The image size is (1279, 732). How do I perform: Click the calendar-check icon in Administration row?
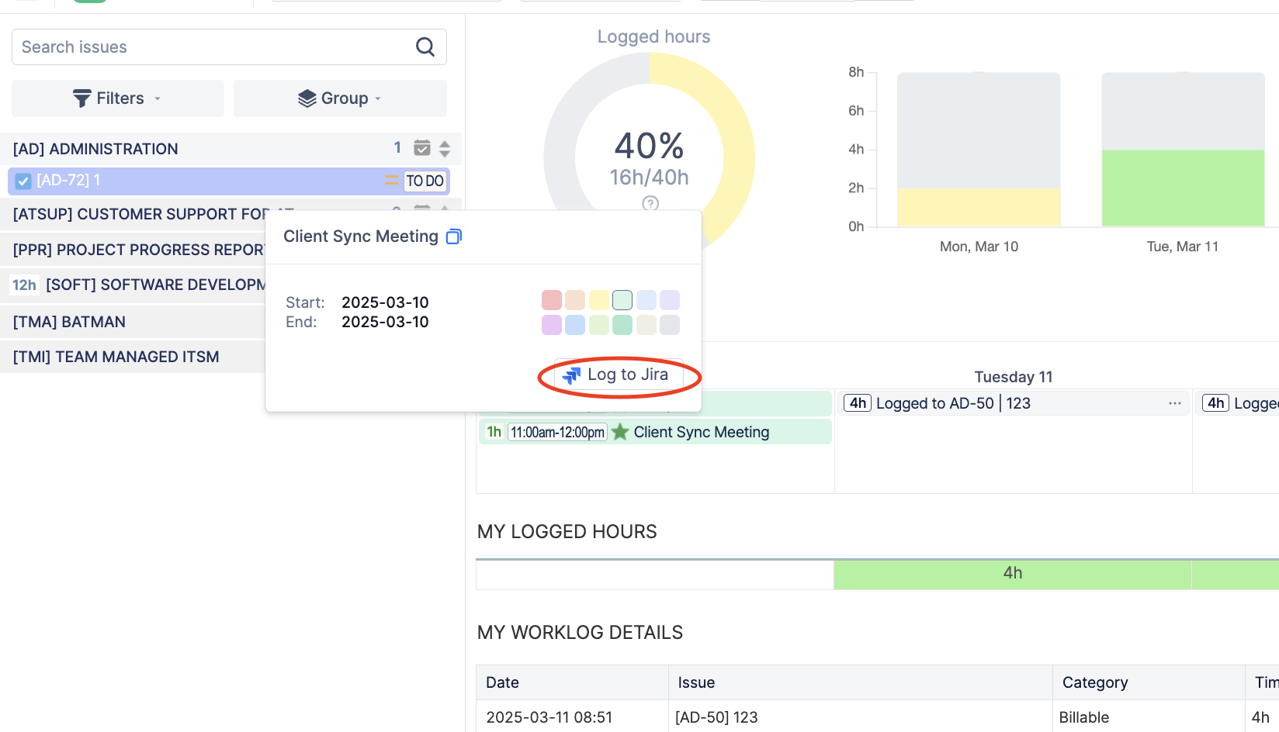(421, 148)
